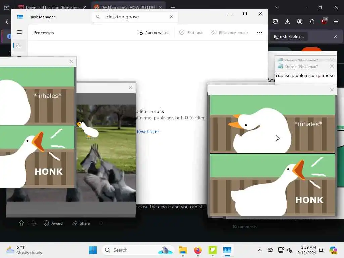Click the uBlock extension icon with badge

[x=324, y=21]
